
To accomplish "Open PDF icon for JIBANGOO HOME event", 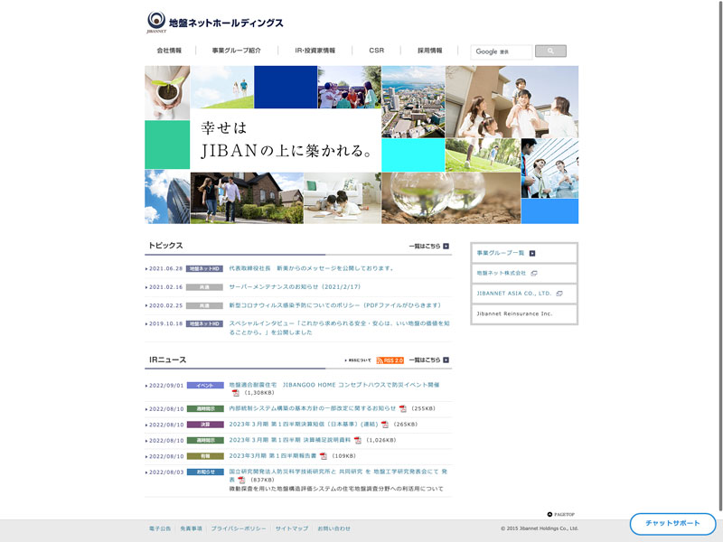I will pyautogui.click(x=236, y=393).
